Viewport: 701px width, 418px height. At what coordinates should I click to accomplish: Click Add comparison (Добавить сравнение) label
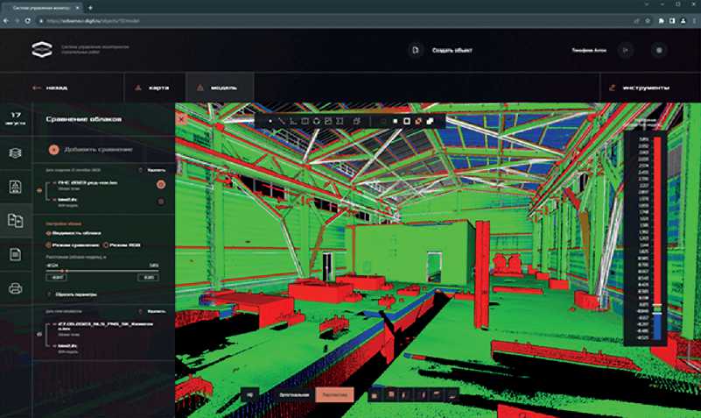click(98, 150)
